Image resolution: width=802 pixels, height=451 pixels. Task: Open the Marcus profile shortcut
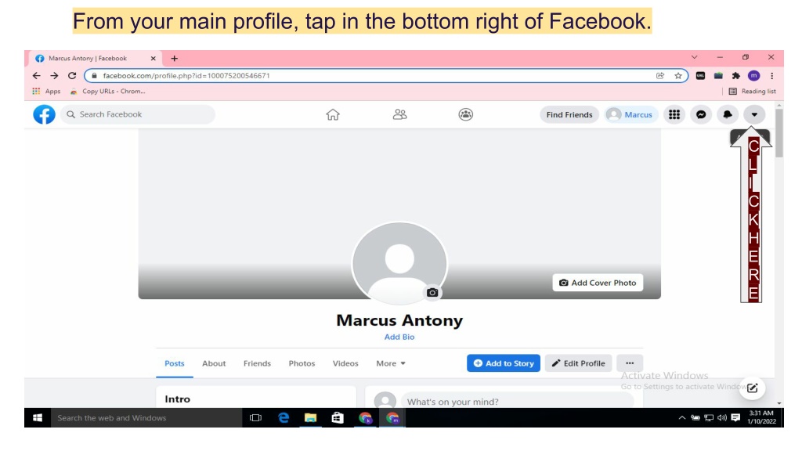(x=631, y=114)
